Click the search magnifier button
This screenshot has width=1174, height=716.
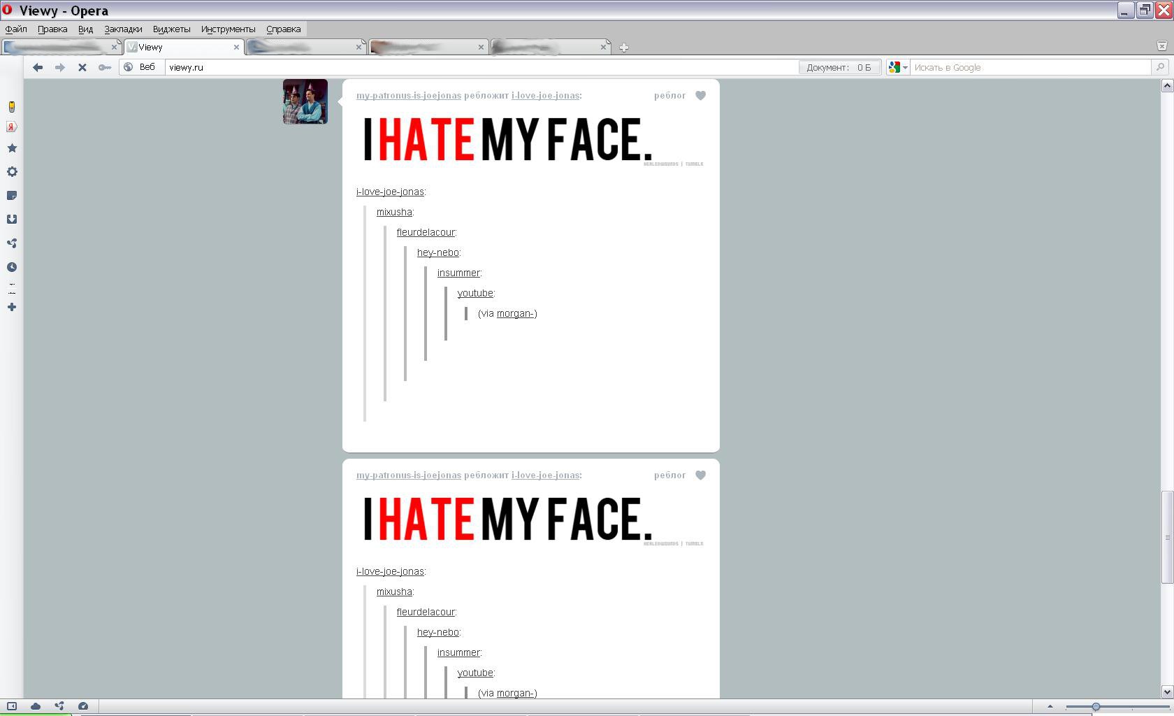pos(1160,67)
